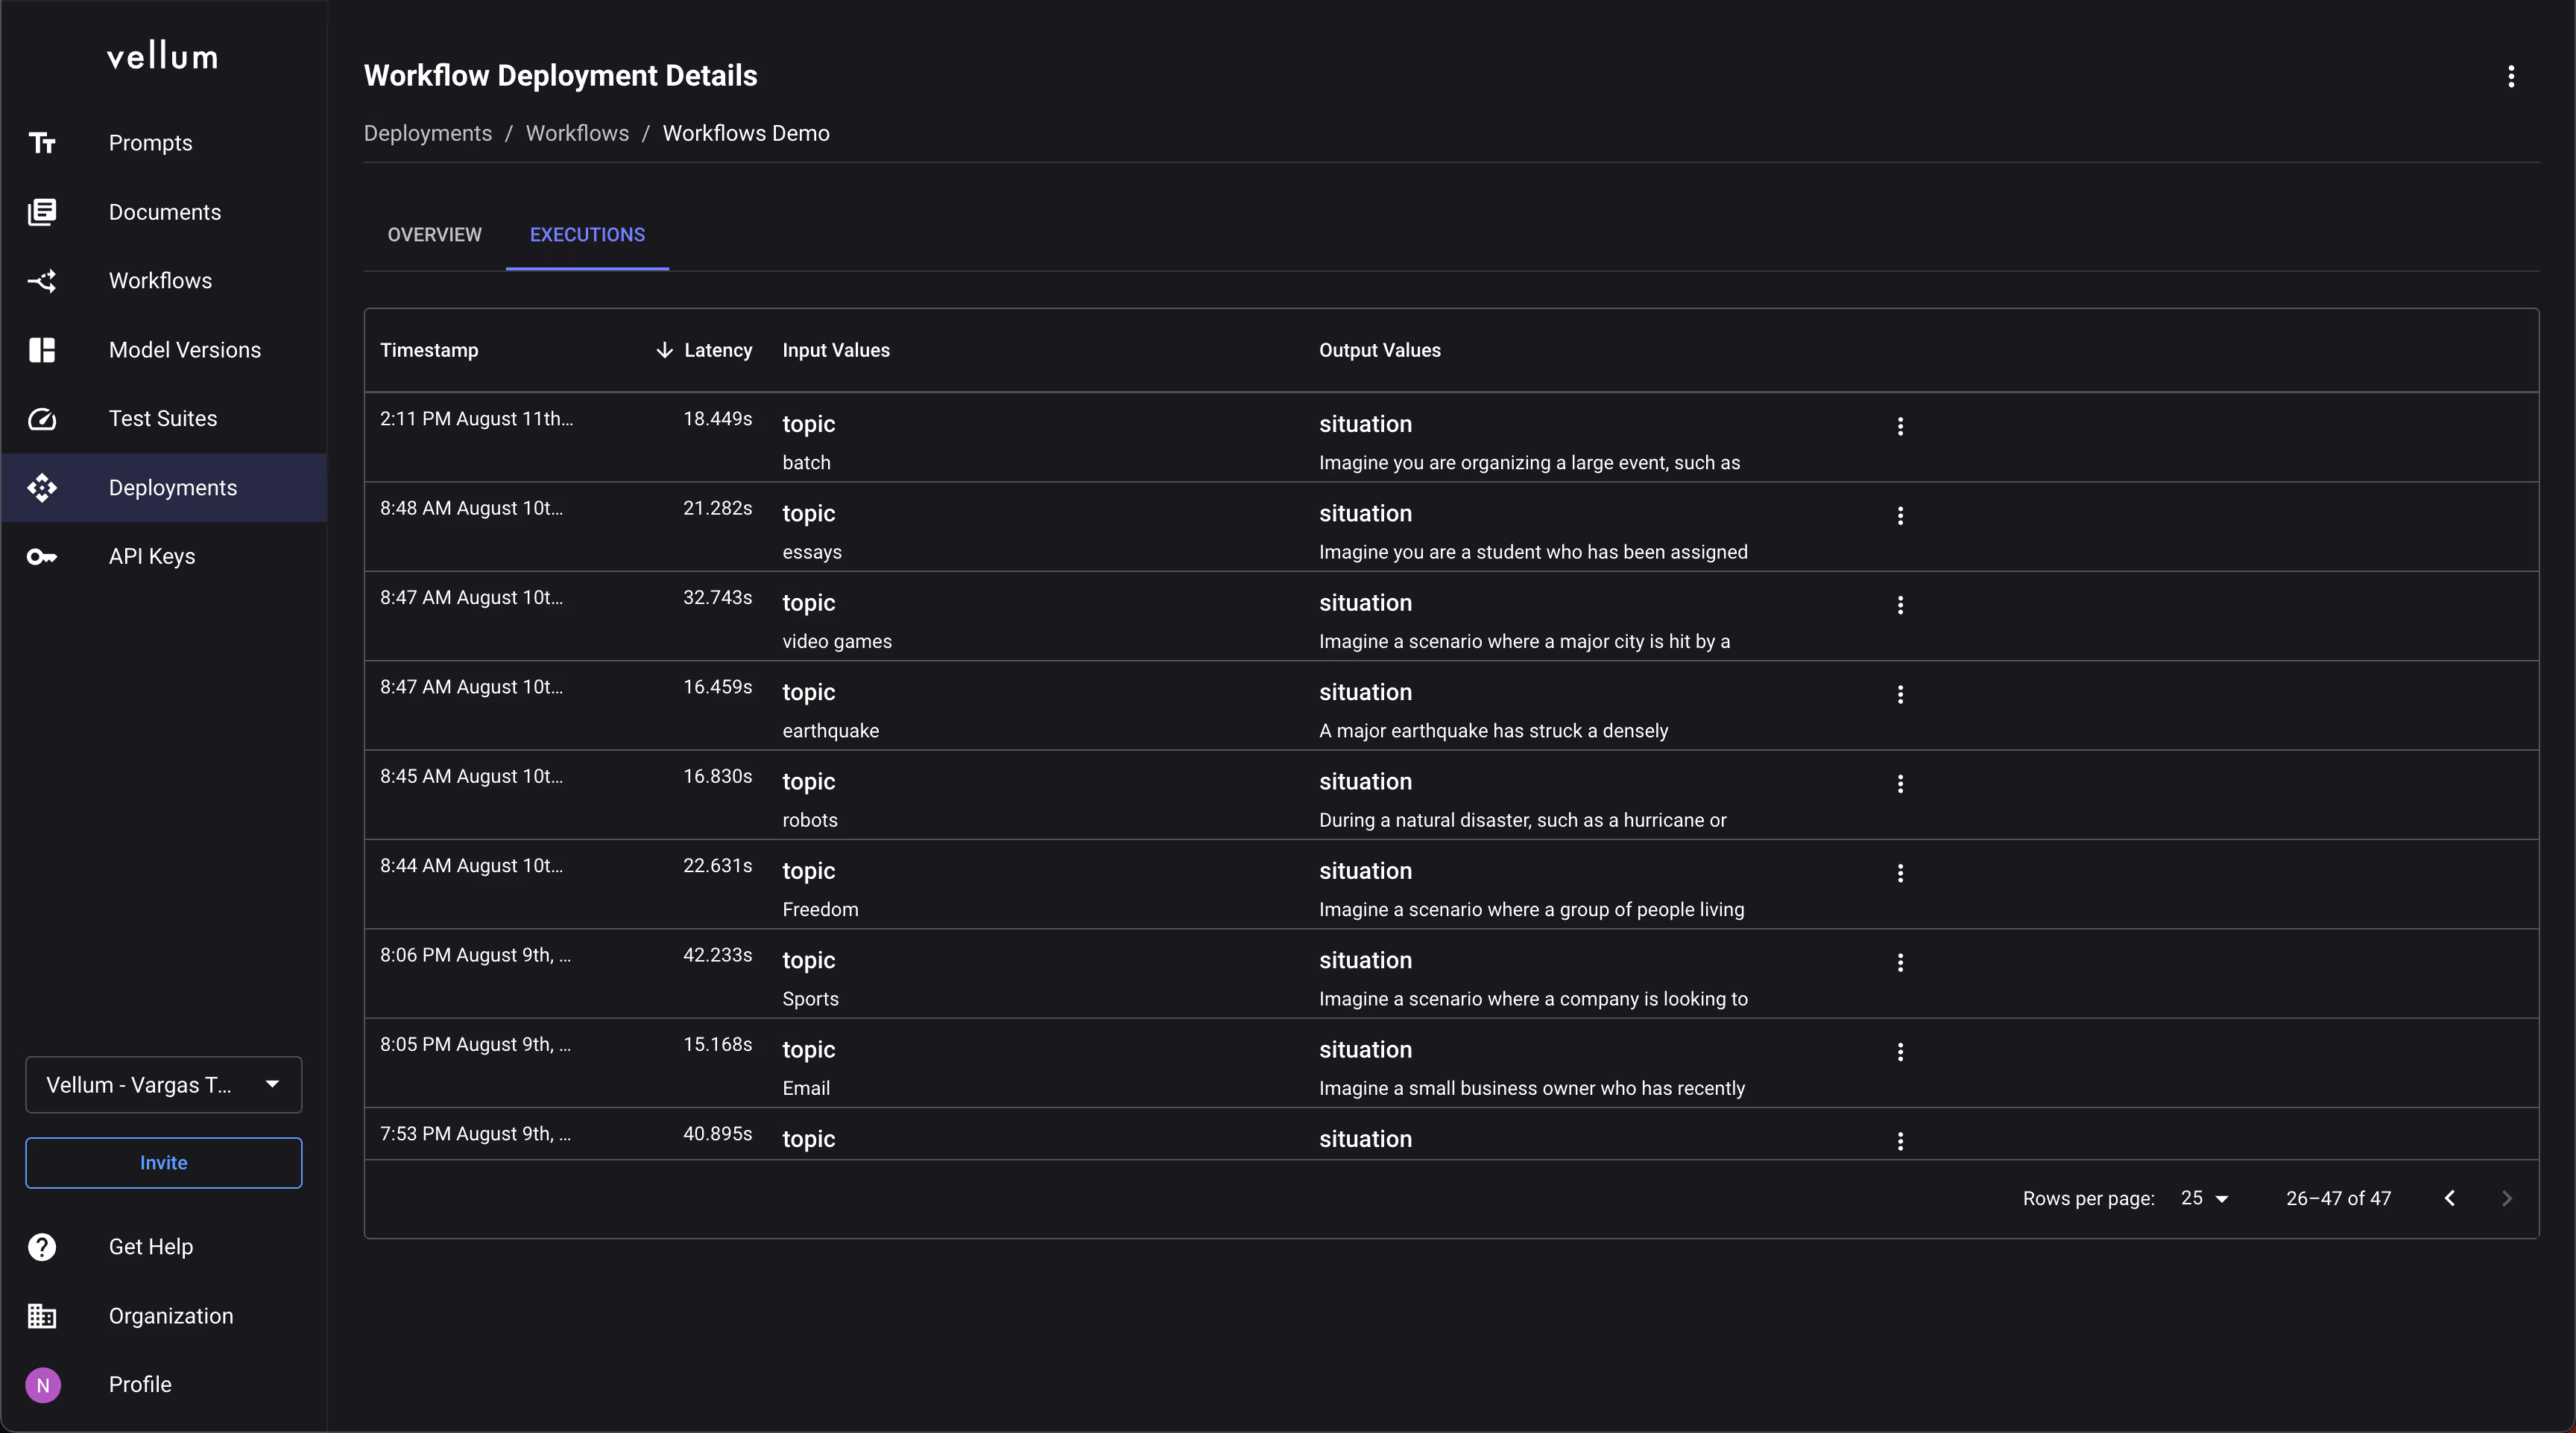Viewport: 2576px width, 1433px height.
Task: Click the Test Suites gauge icon
Action: pyautogui.click(x=42, y=419)
